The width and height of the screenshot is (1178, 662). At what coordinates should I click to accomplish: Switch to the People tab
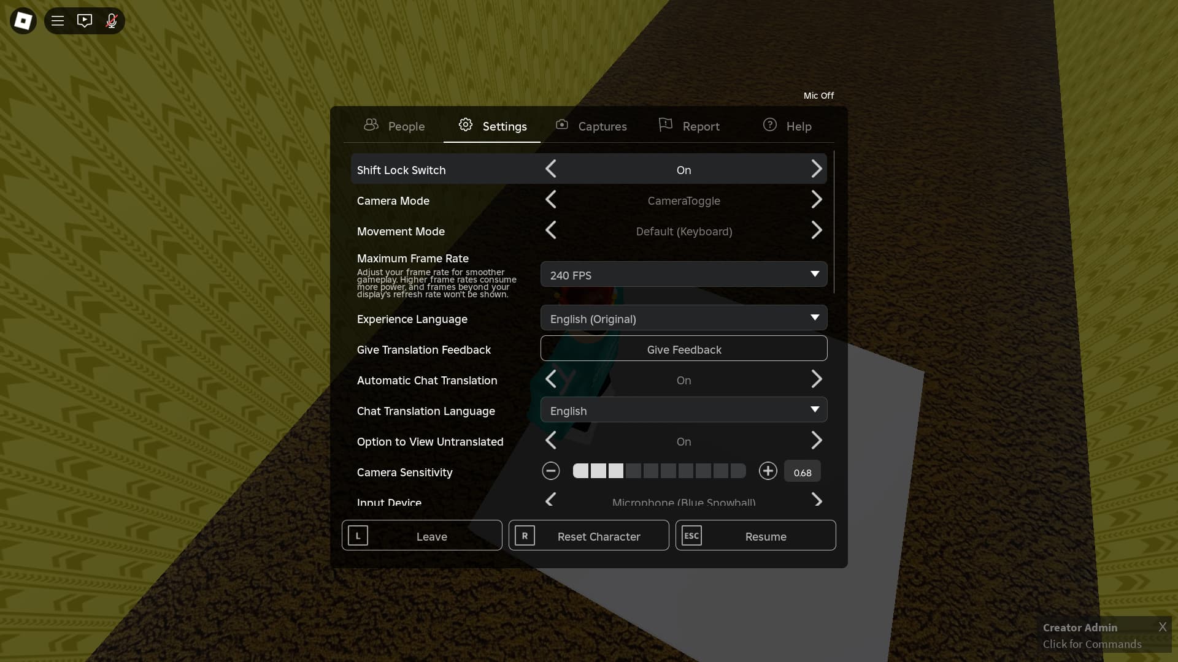coord(394,126)
